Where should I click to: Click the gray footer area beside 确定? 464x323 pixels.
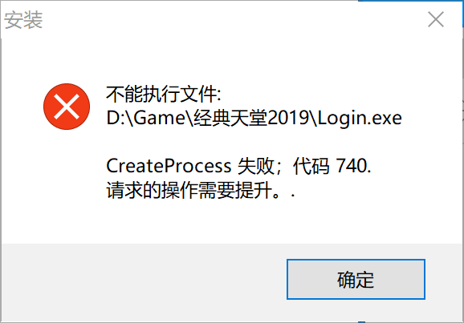(142, 281)
